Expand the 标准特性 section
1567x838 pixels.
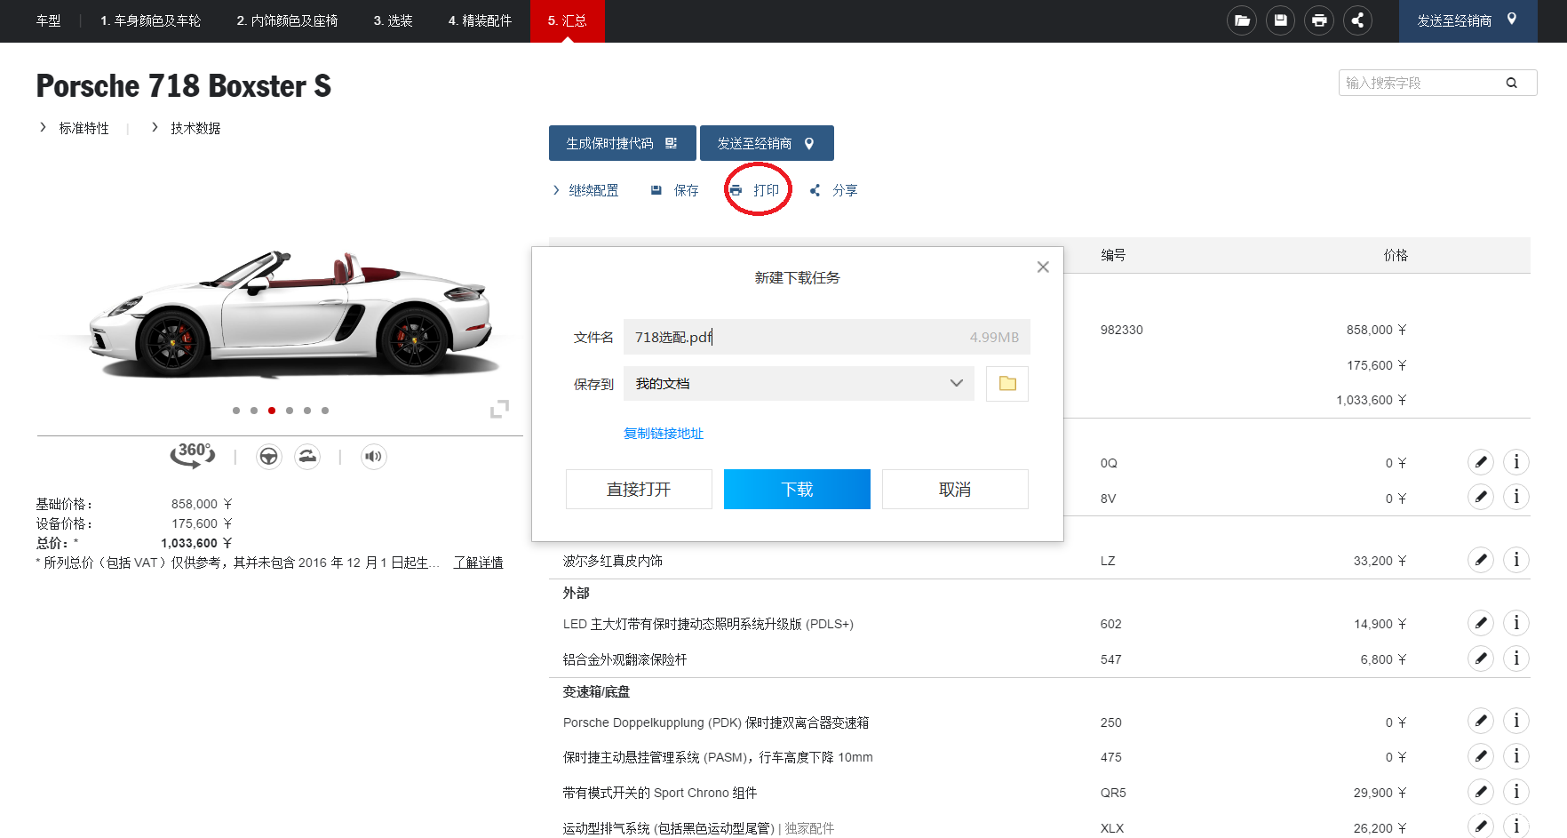click(x=84, y=128)
